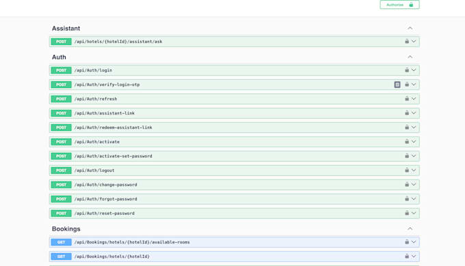Click lock icon on /api/Auth/login row

(x=407, y=70)
